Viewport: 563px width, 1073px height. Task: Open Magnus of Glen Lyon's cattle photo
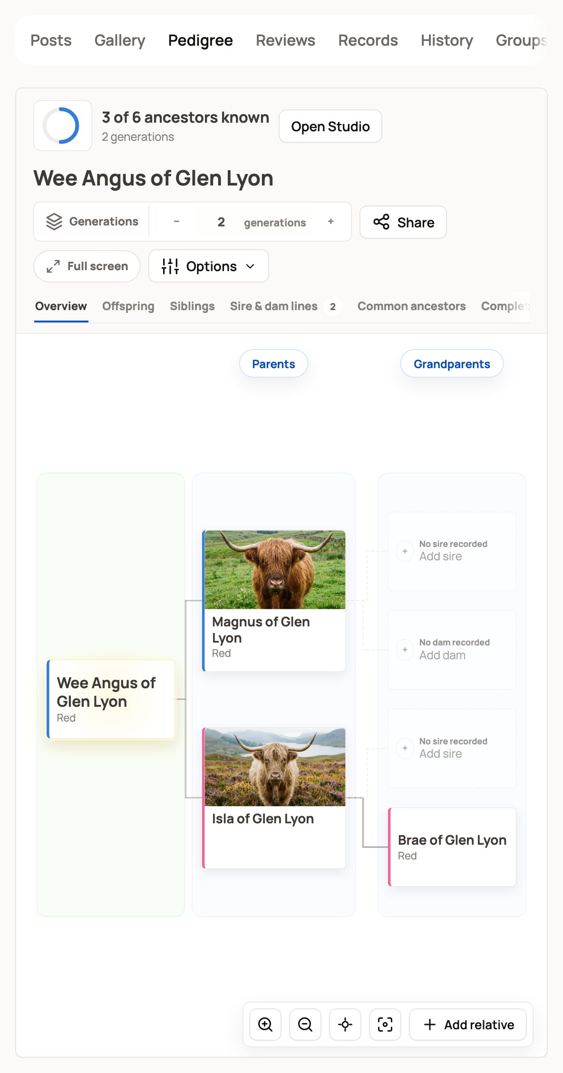(275, 570)
